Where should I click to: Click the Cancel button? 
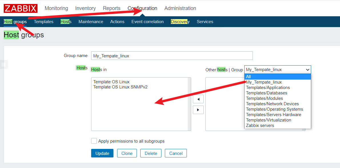176,153
